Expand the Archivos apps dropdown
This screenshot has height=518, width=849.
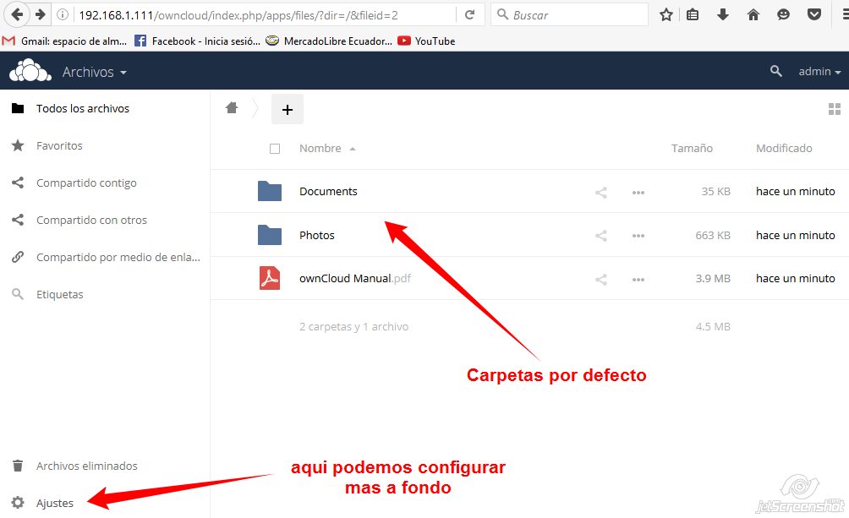pos(94,73)
